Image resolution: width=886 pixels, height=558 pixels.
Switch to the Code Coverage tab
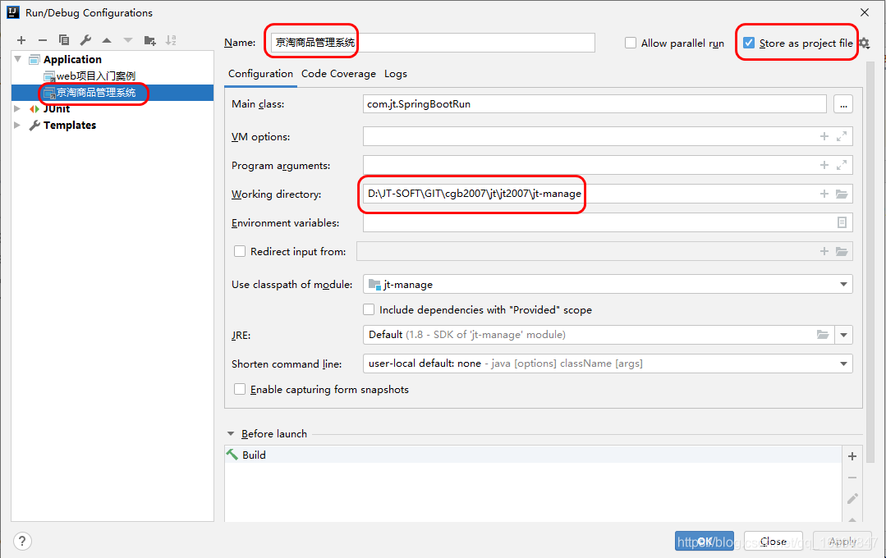pyautogui.click(x=338, y=74)
